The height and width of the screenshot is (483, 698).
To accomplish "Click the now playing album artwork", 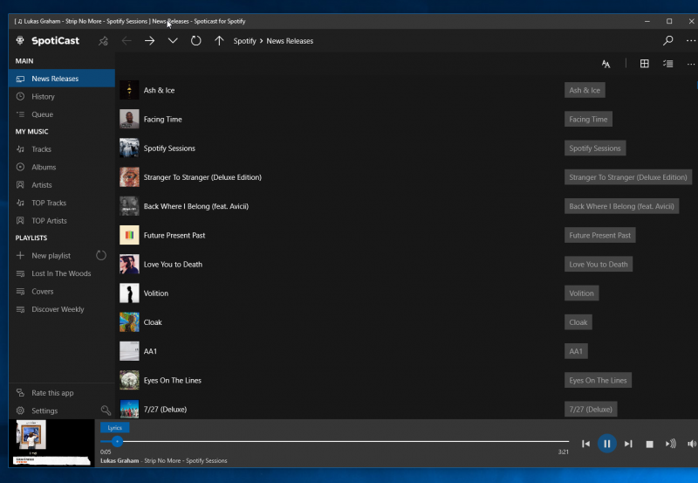I will coord(51,443).
